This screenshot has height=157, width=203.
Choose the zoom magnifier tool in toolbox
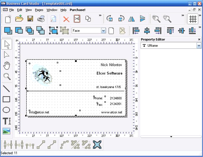[7, 76]
